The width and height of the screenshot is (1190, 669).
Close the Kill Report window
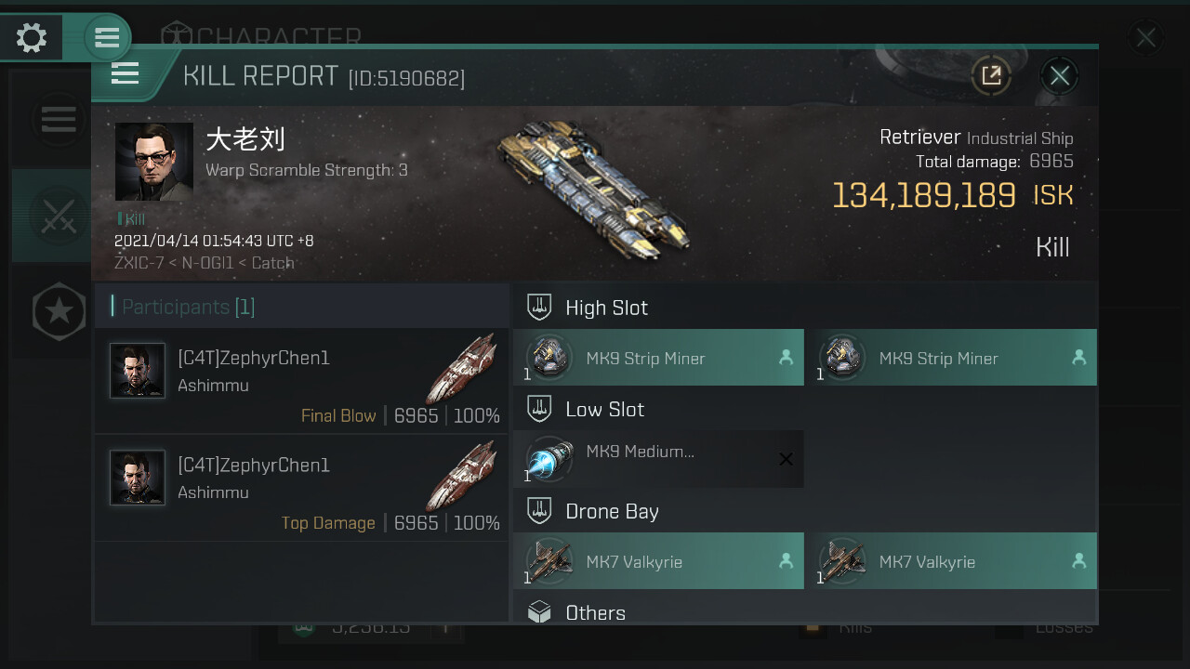coord(1060,75)
